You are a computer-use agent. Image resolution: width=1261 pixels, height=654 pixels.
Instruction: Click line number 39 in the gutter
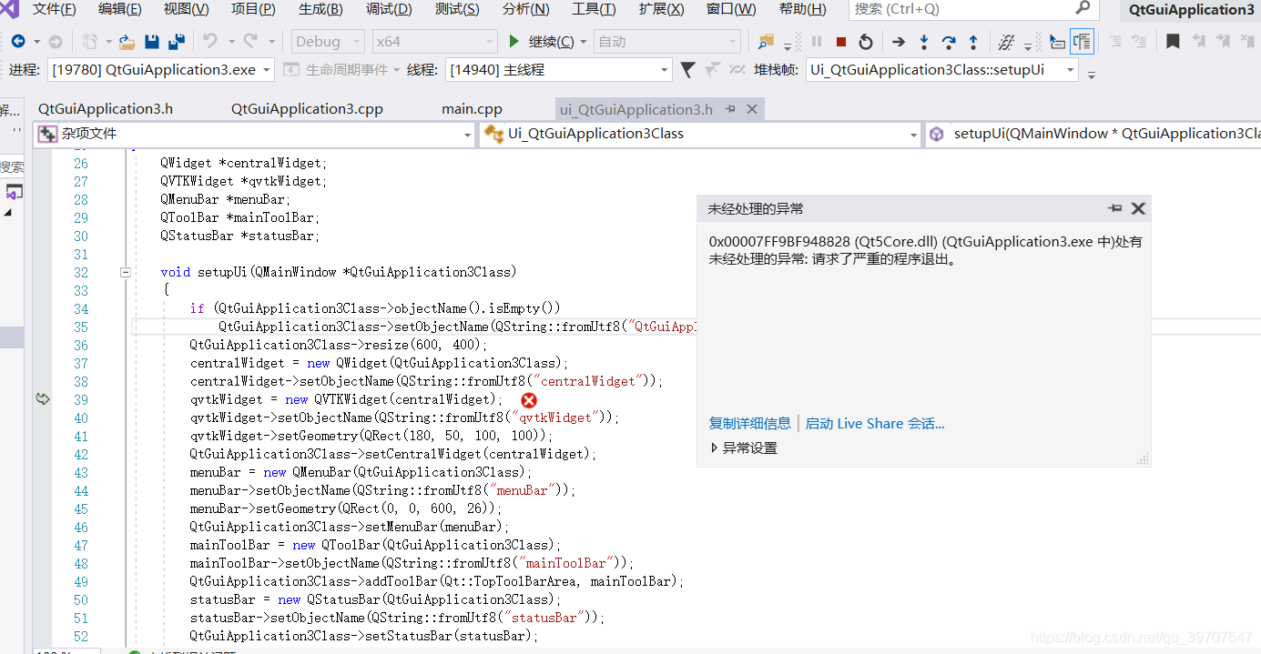(x=81, y=399)
